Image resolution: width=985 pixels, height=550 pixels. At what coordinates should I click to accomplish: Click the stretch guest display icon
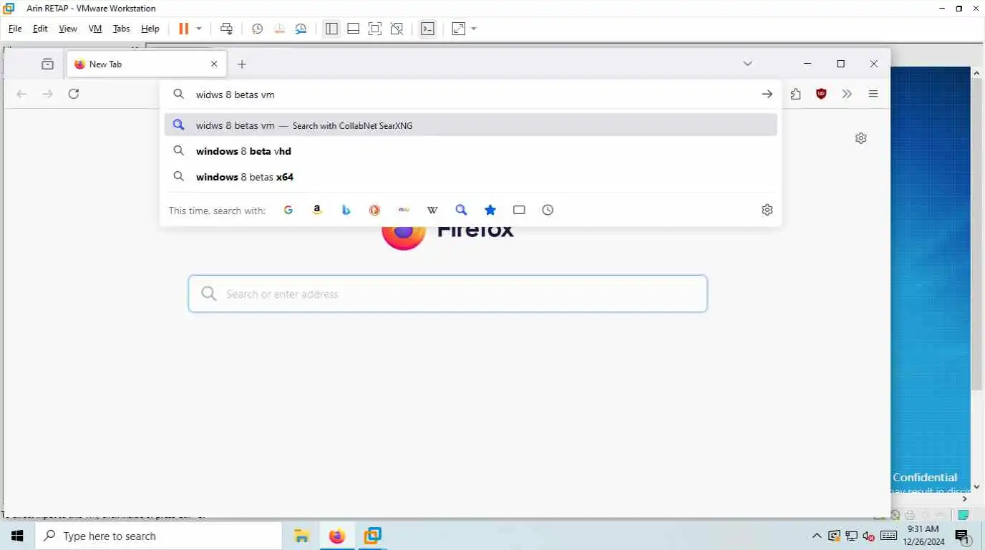459,29
